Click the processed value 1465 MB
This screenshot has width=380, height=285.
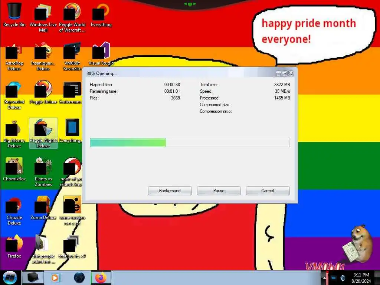pos(282,98)
